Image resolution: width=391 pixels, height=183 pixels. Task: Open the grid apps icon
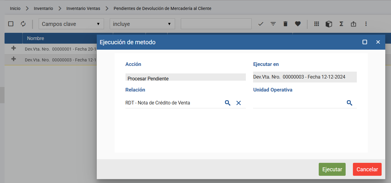tap(317, 24)
